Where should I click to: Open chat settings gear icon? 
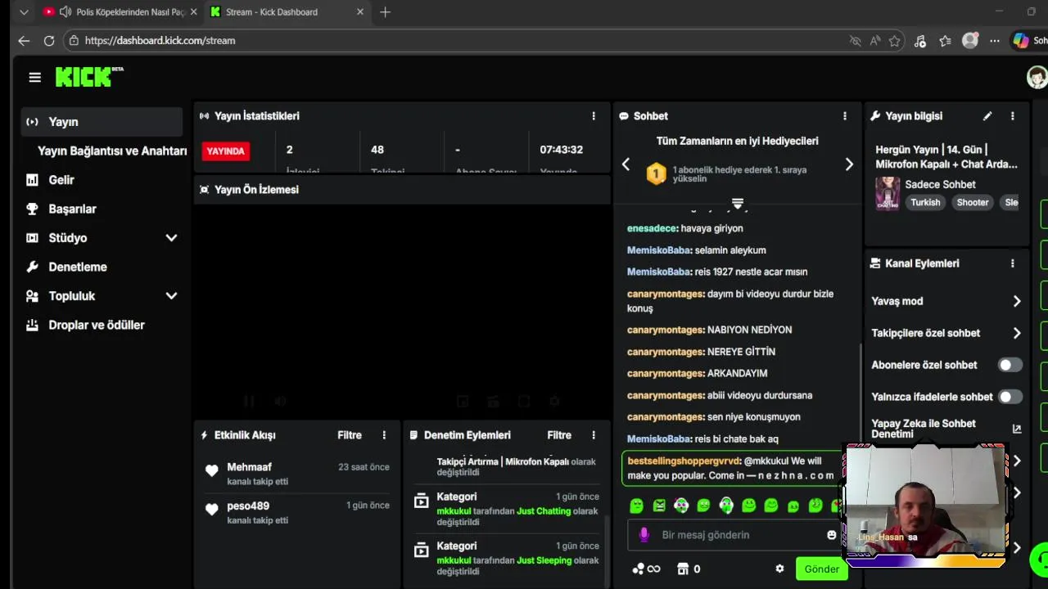tap(779, 569)
